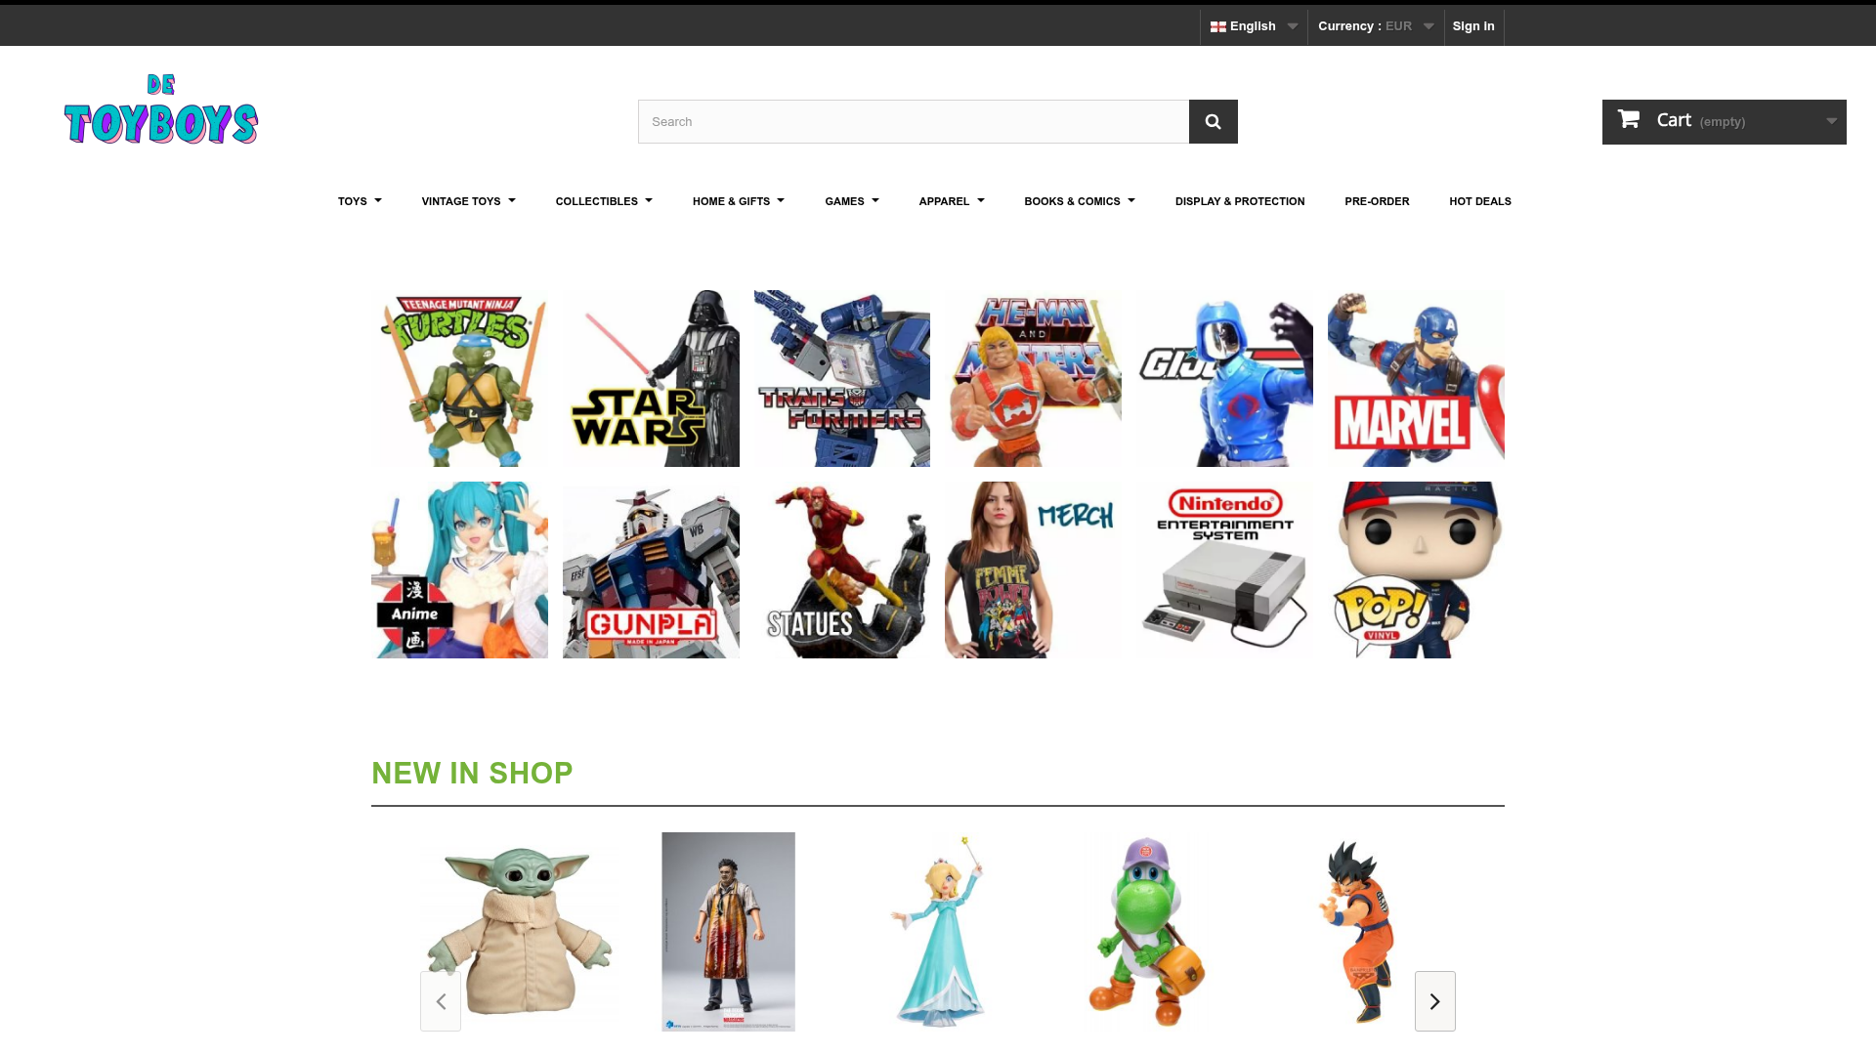
Task: Click the shopping cart icon
Action: tap(1628, 119)
